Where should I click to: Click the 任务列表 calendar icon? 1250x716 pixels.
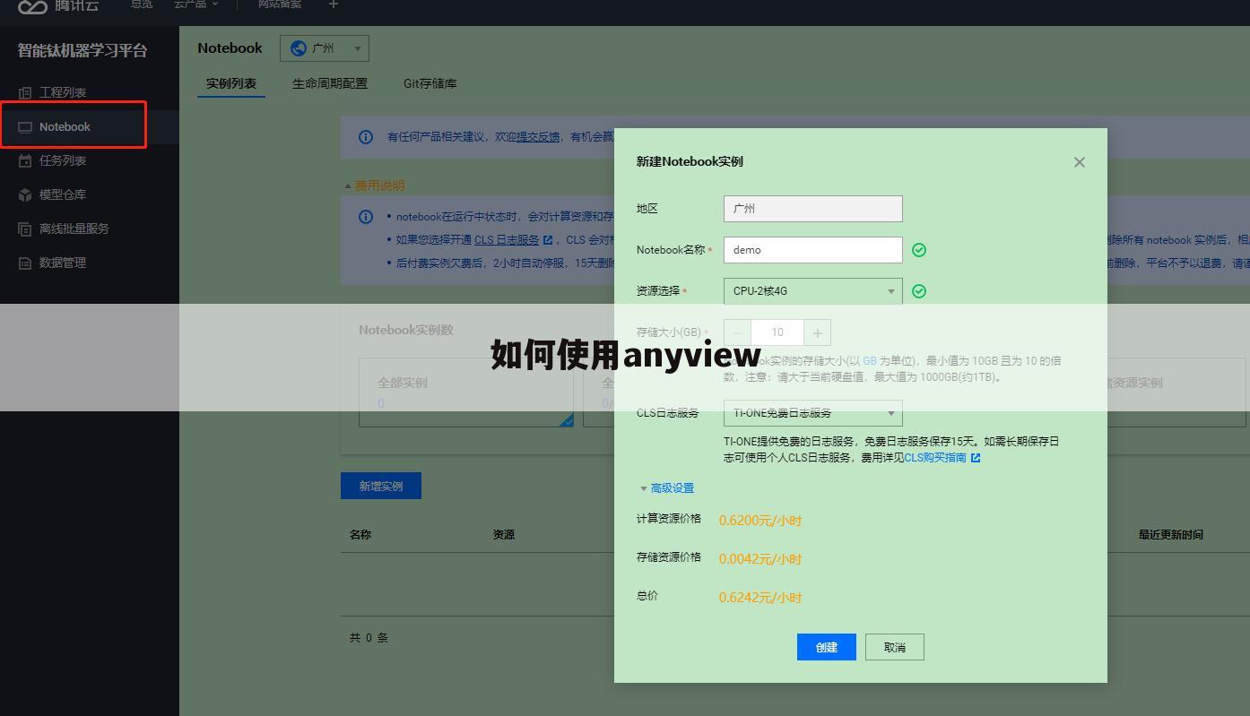click(x=25, y=161)
